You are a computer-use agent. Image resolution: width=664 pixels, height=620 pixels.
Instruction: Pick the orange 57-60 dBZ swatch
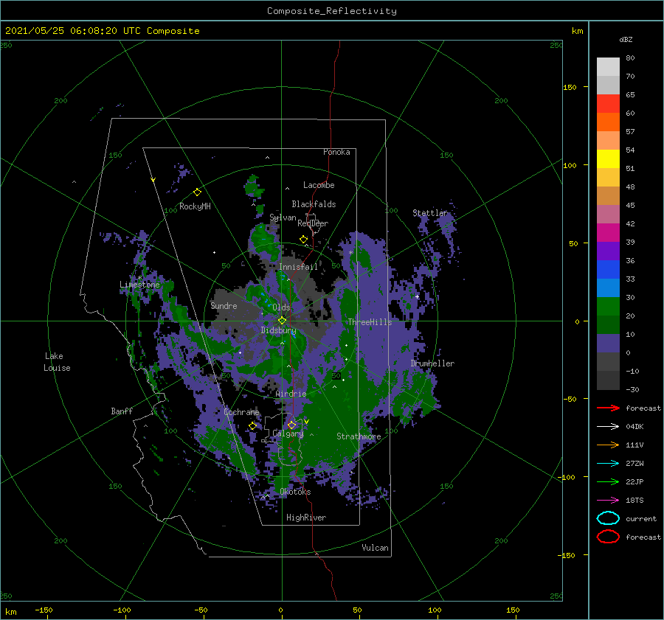(x=608, y=122)
